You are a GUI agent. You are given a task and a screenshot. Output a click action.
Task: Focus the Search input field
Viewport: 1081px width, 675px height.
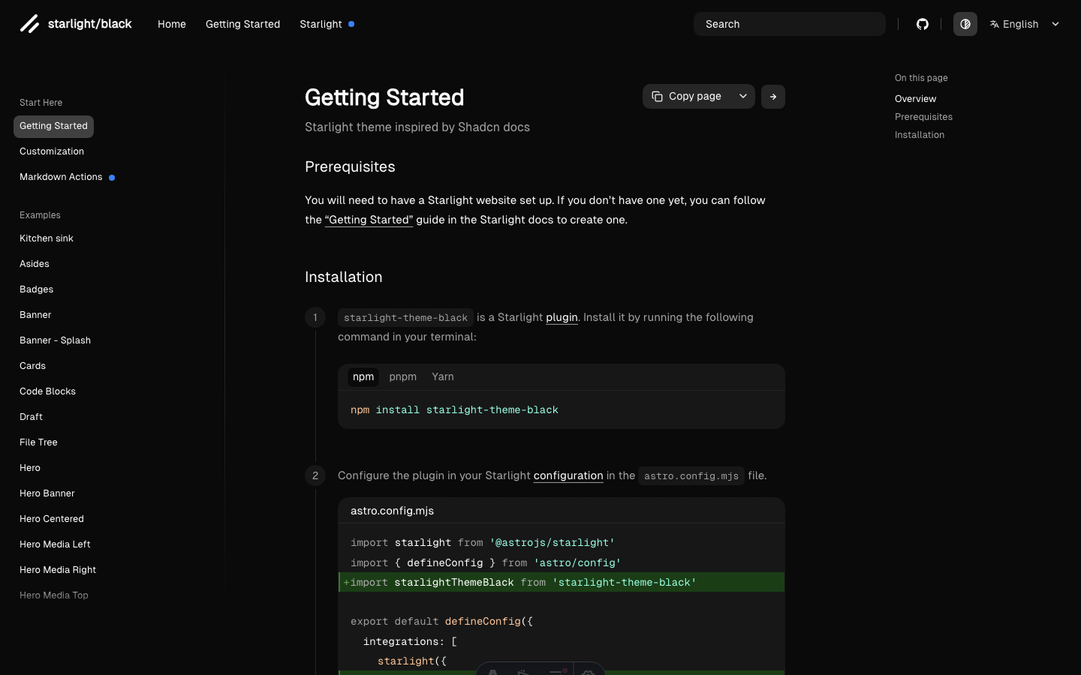[790, 24]
